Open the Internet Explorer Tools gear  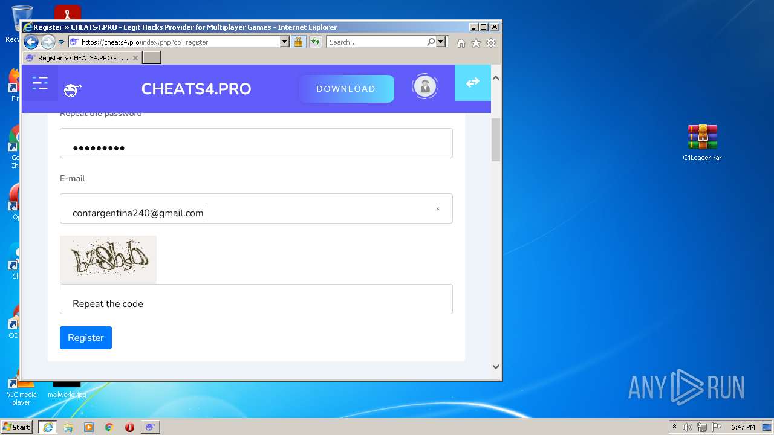point(491,43)
